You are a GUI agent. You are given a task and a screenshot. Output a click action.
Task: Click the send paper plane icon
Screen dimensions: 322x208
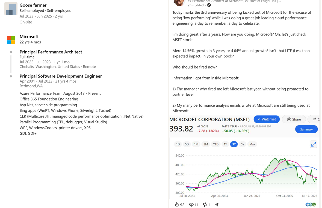(x=217, y=204)
